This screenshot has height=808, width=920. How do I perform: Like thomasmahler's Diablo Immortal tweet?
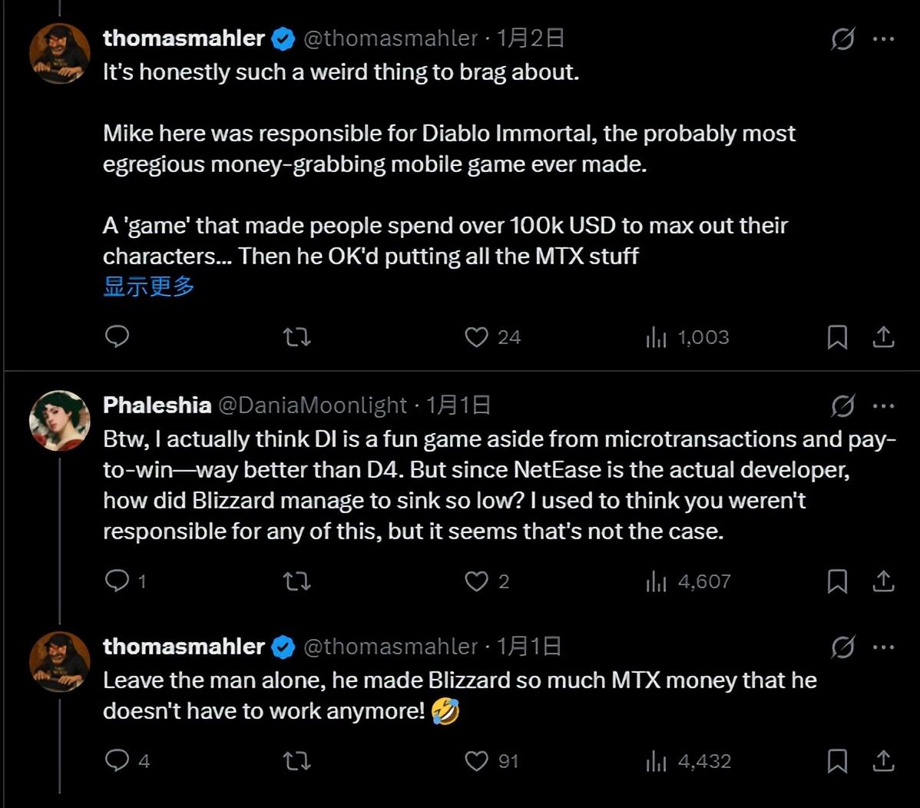coord(477,337)
